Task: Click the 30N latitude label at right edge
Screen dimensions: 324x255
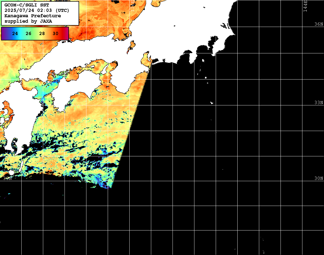Action: [319, 178]
